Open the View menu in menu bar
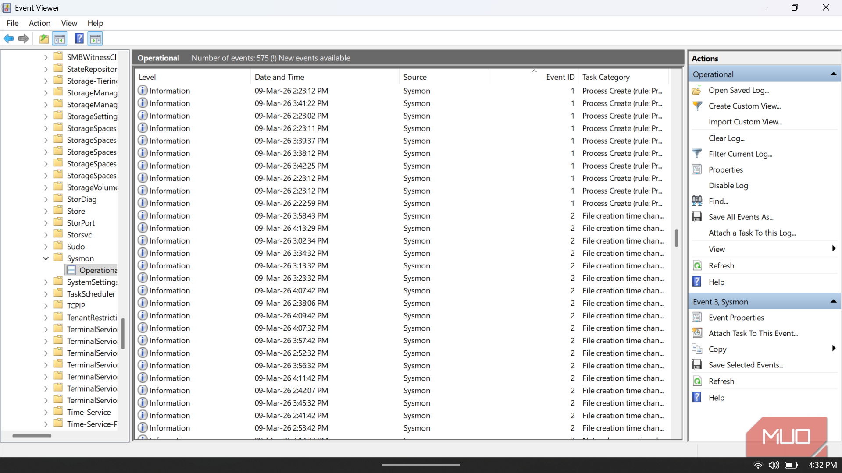The height and width of the screenshot is (473, 842). (69, 23)
